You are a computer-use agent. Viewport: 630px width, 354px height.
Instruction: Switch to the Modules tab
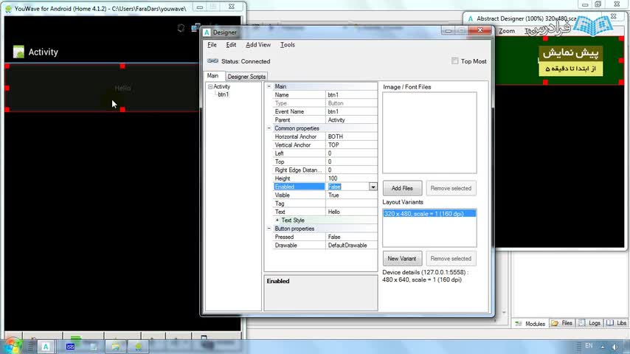530,324
